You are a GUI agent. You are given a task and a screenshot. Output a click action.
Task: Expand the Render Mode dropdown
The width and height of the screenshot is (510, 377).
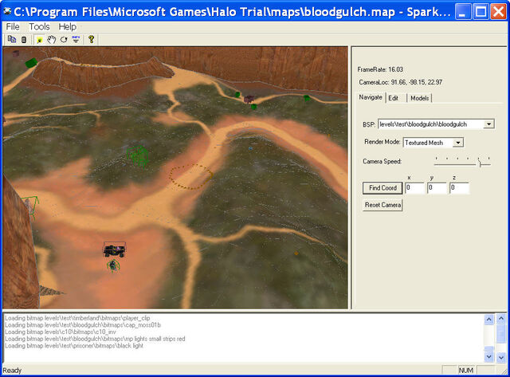pyautogui.click(x=458, y=143)
